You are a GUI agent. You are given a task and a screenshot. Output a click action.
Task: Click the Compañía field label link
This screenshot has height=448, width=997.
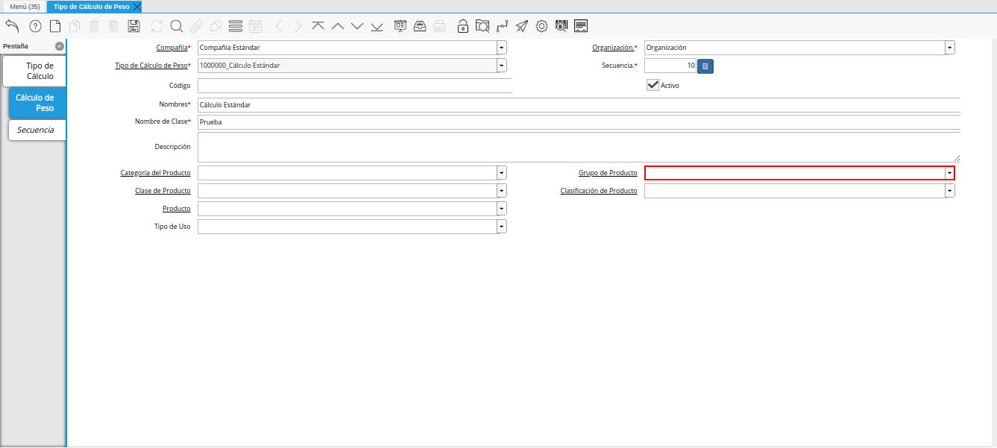[x=173, y=48]
